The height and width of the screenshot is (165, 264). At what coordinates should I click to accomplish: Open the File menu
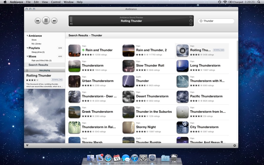(28, 2)
